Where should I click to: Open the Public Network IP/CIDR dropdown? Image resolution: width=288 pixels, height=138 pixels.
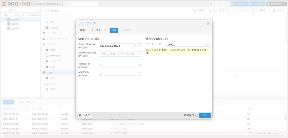pos(140,46)
